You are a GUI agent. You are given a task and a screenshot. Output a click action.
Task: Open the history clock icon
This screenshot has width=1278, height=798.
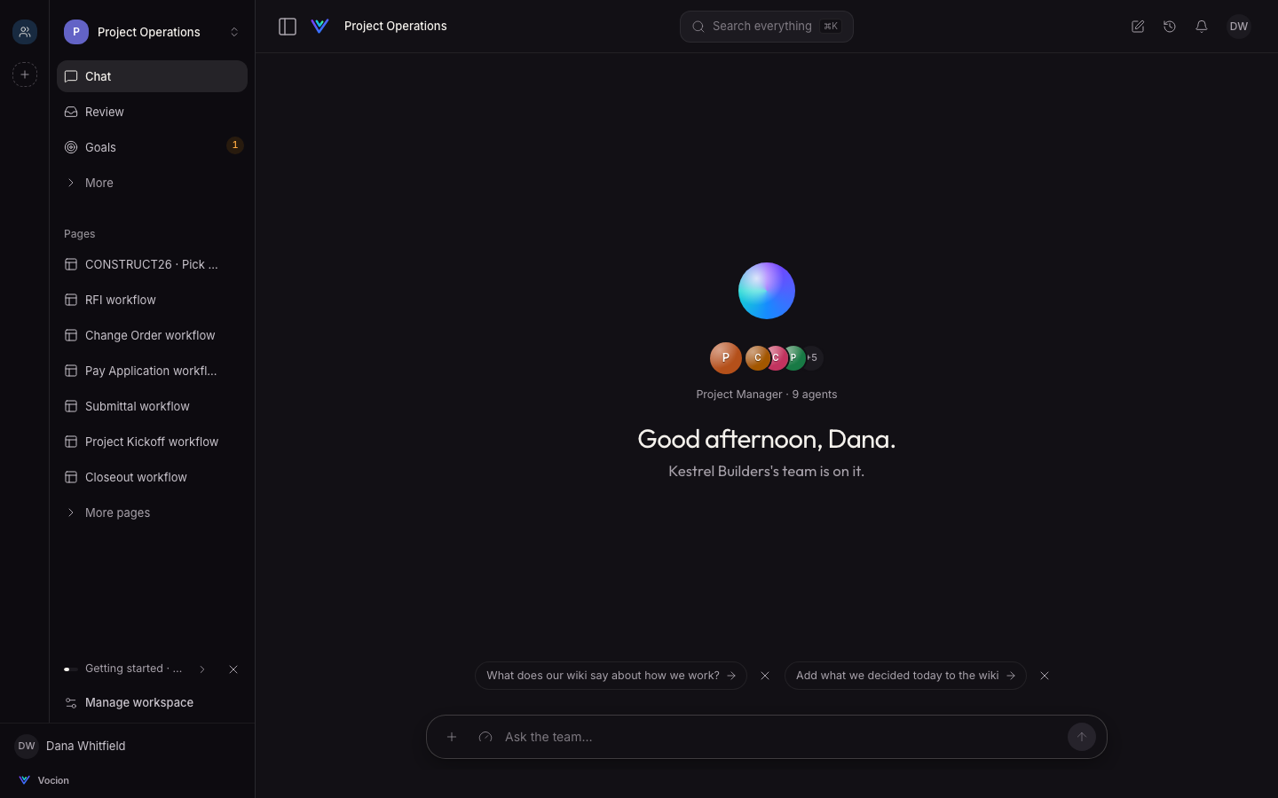1170,27
